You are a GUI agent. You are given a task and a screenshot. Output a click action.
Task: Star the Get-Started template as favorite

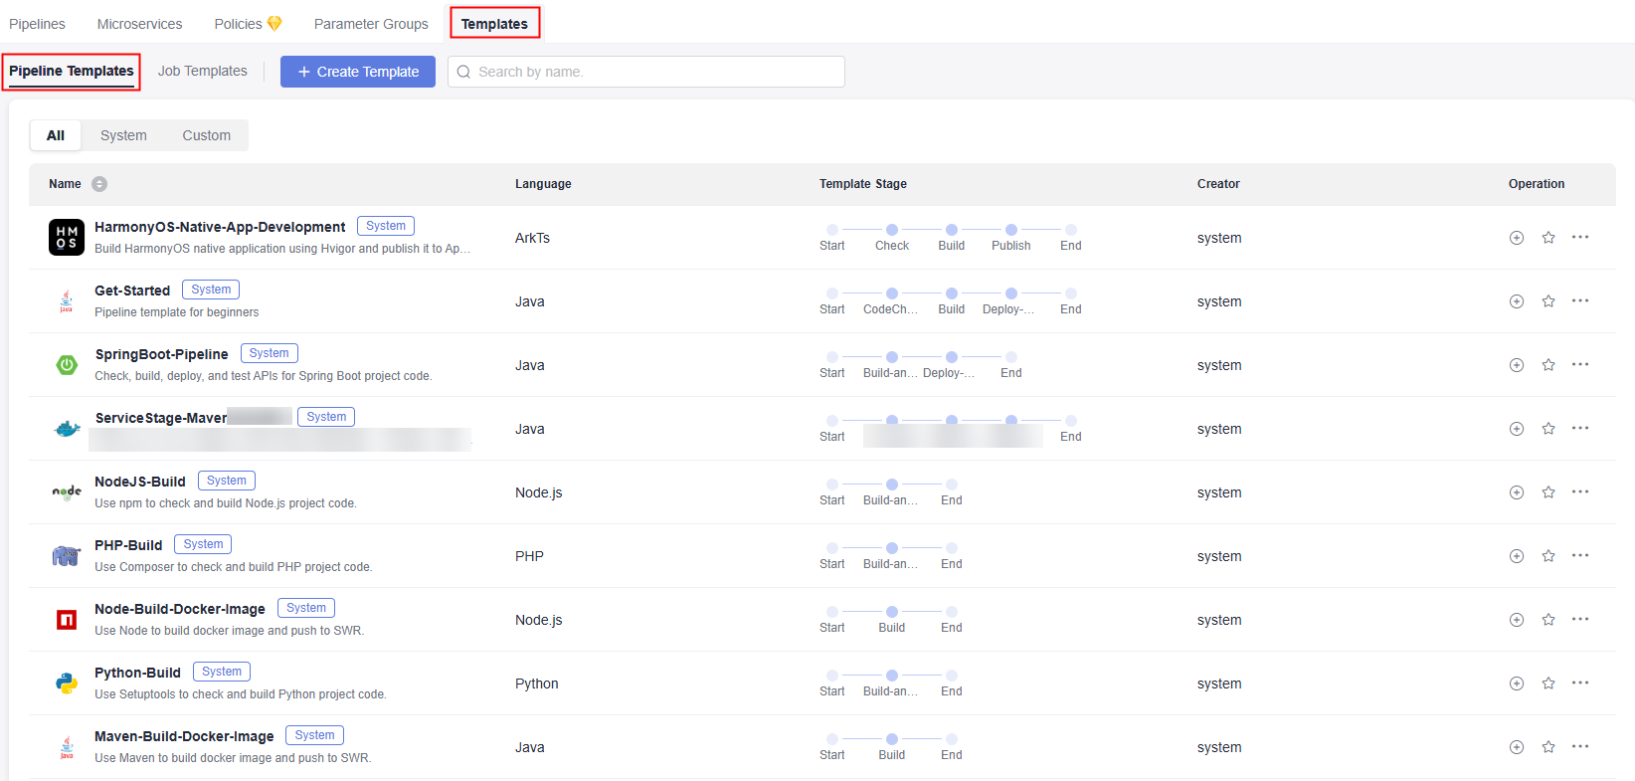click(1547, 301)
